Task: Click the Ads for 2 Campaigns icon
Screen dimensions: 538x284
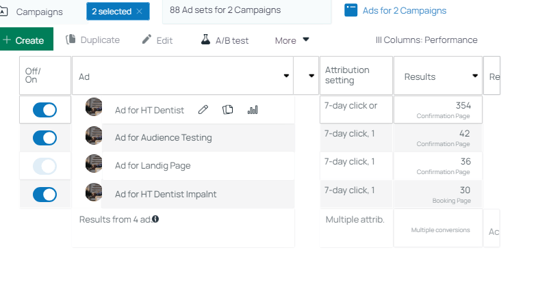Action: [x=351, y=10]
